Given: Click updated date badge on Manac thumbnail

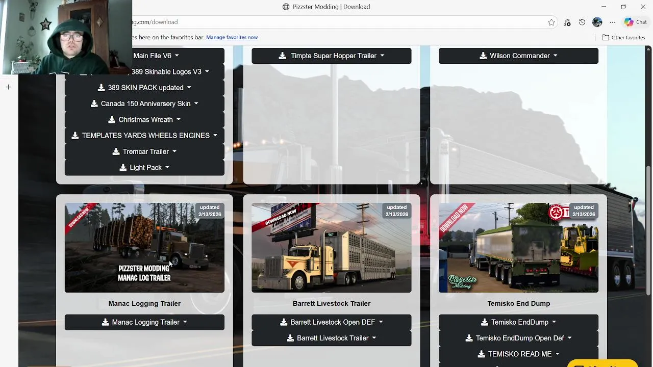Looking at the screenshot, I should (x=210, y=211).
